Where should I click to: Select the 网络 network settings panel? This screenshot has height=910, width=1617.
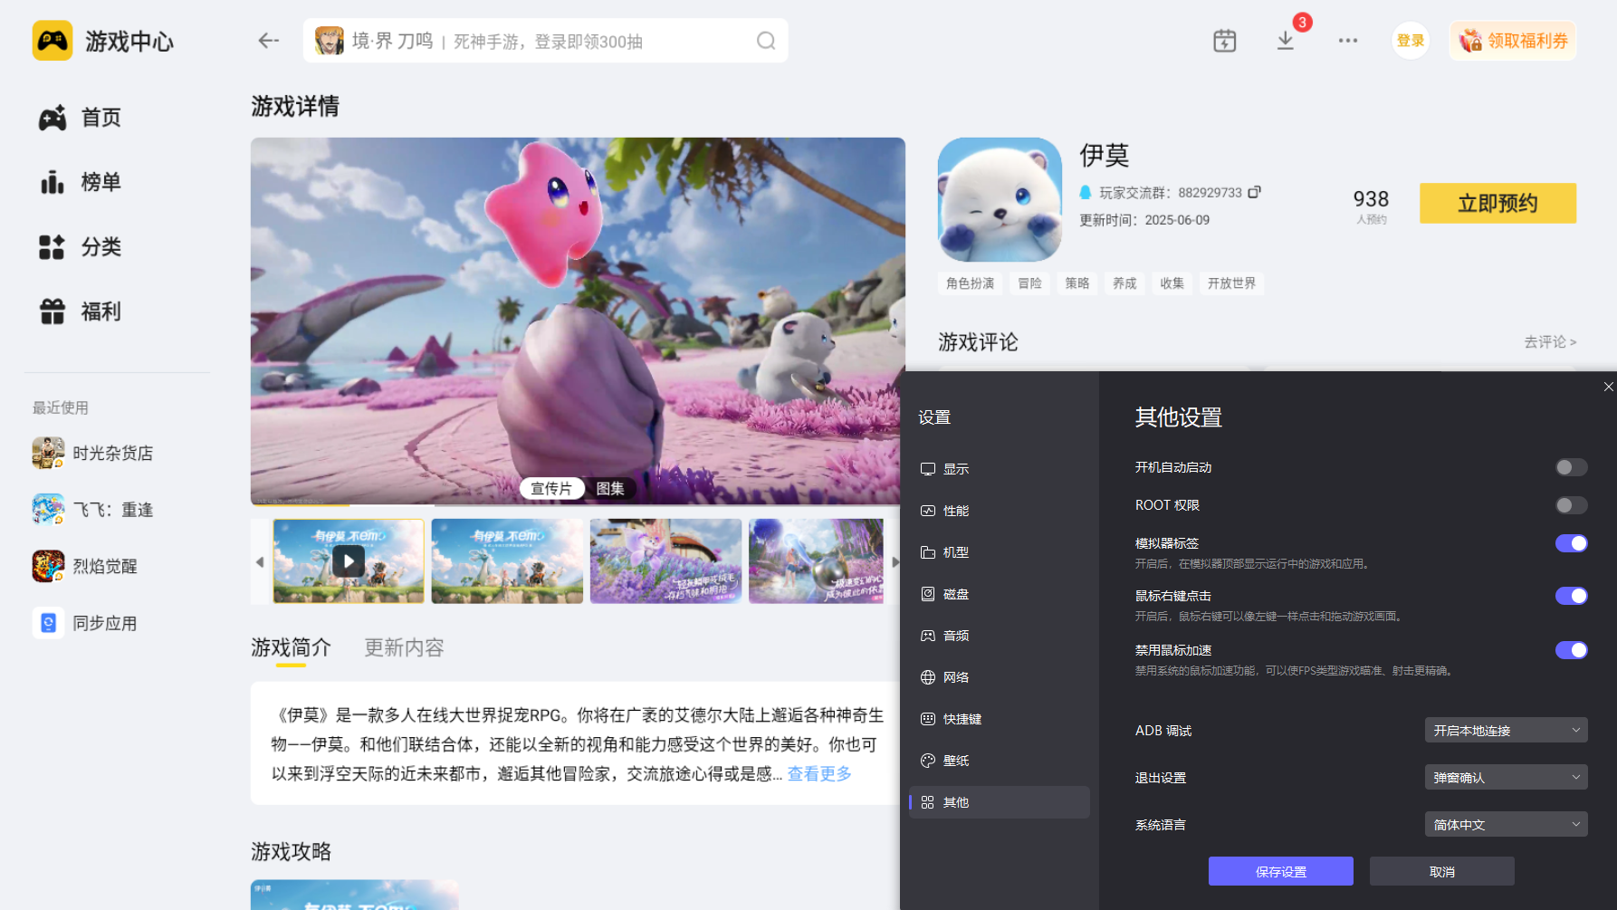pos(955,676)
